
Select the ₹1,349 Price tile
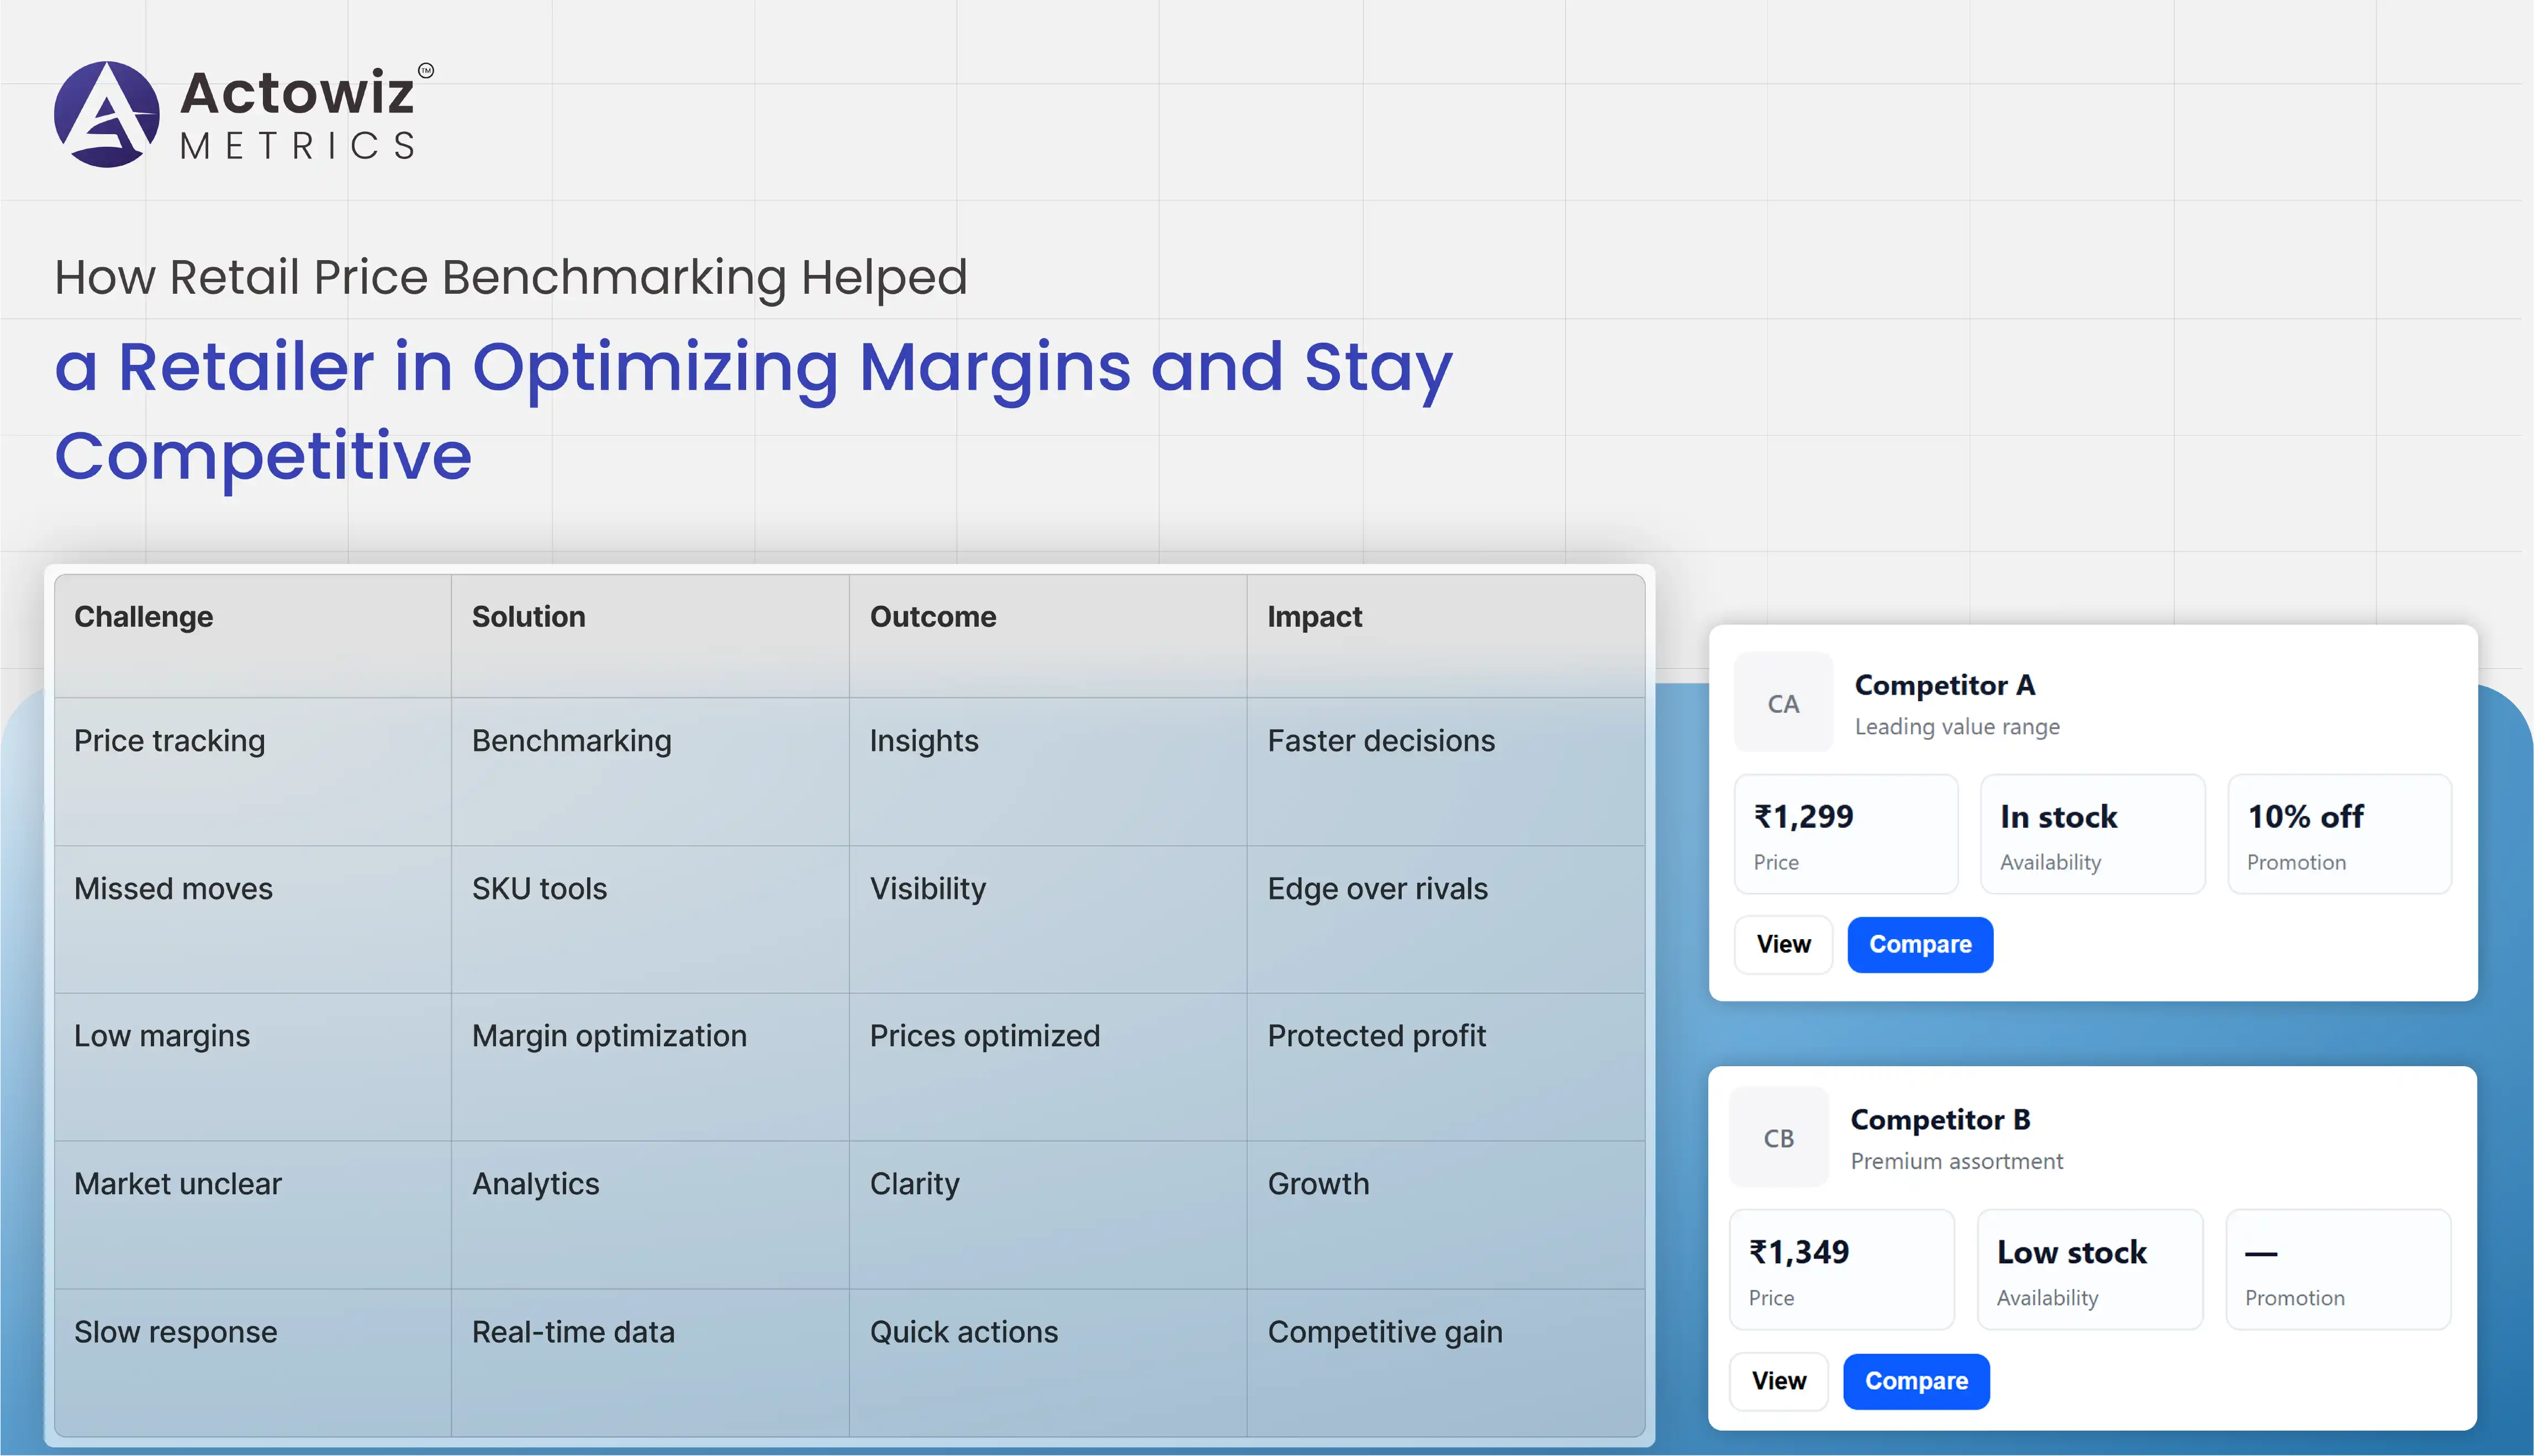tap(1841, 1269)
